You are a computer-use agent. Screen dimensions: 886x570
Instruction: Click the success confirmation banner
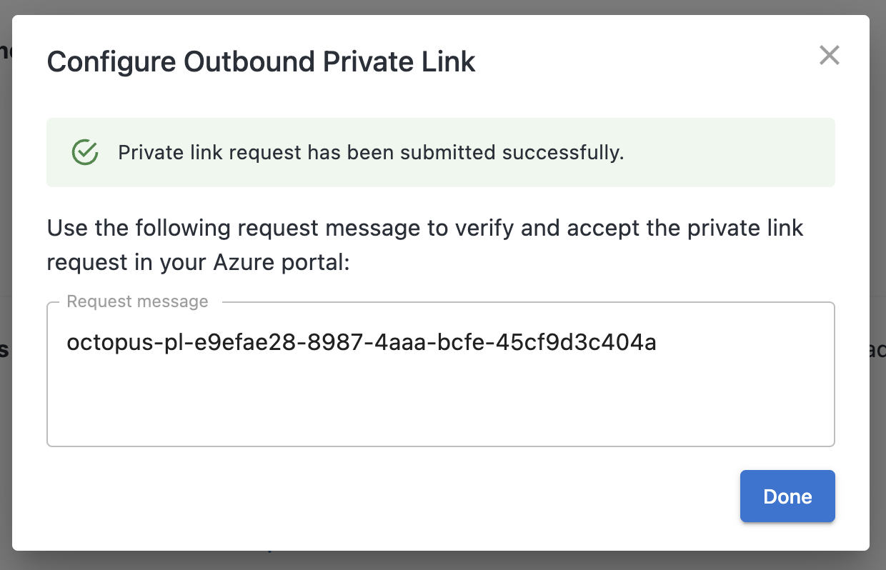coord(440,152)
